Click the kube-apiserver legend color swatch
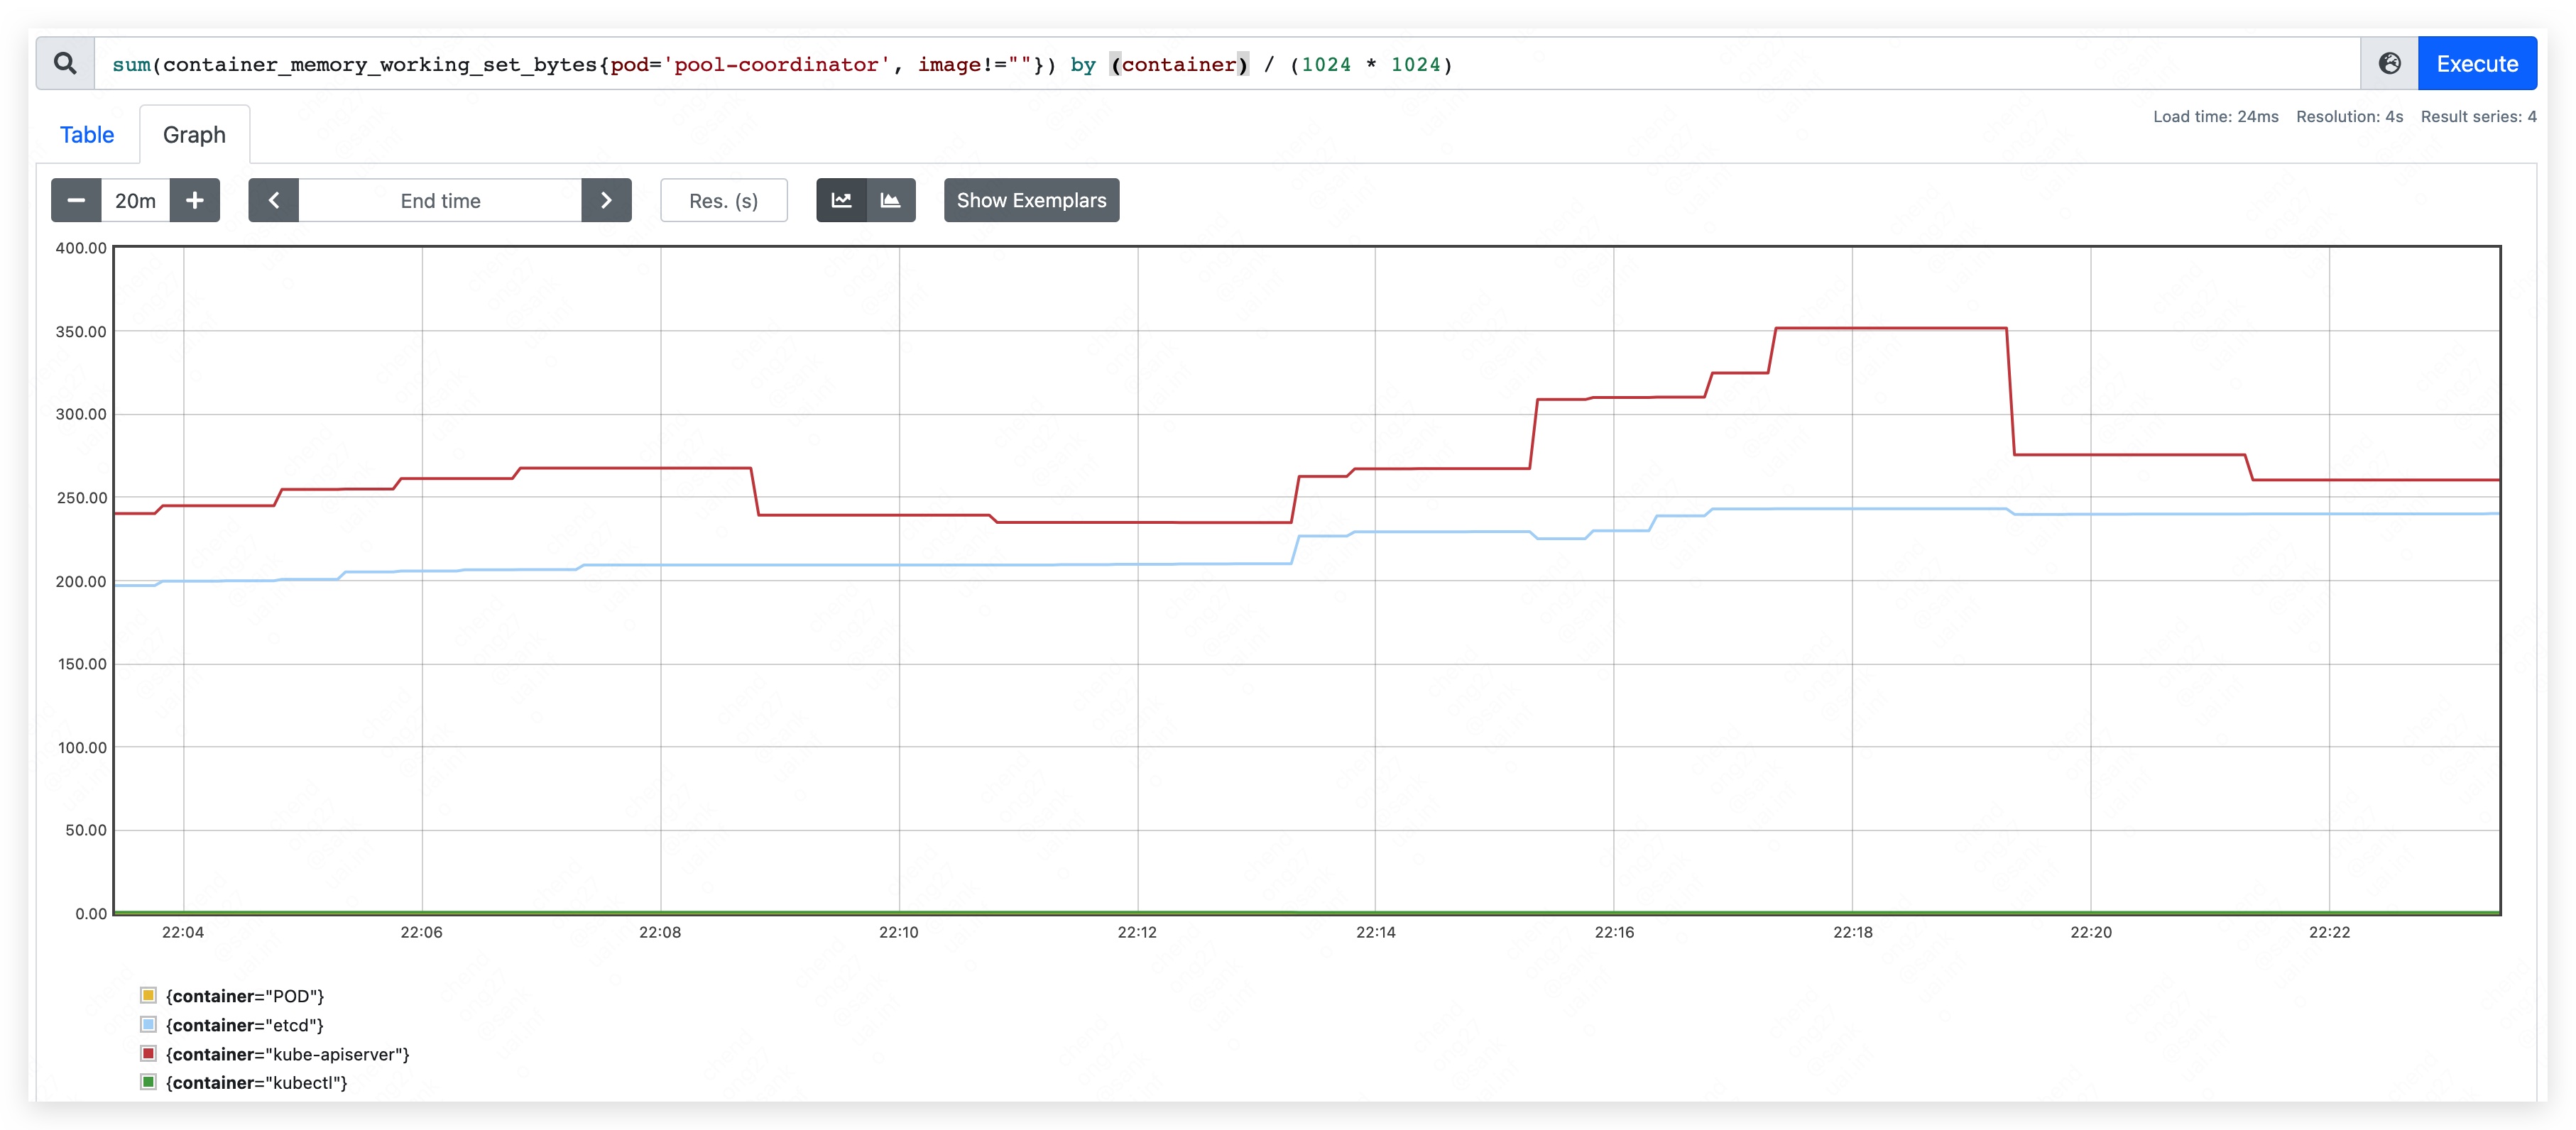2576x1130 pixels. [x=148, y=1053]
